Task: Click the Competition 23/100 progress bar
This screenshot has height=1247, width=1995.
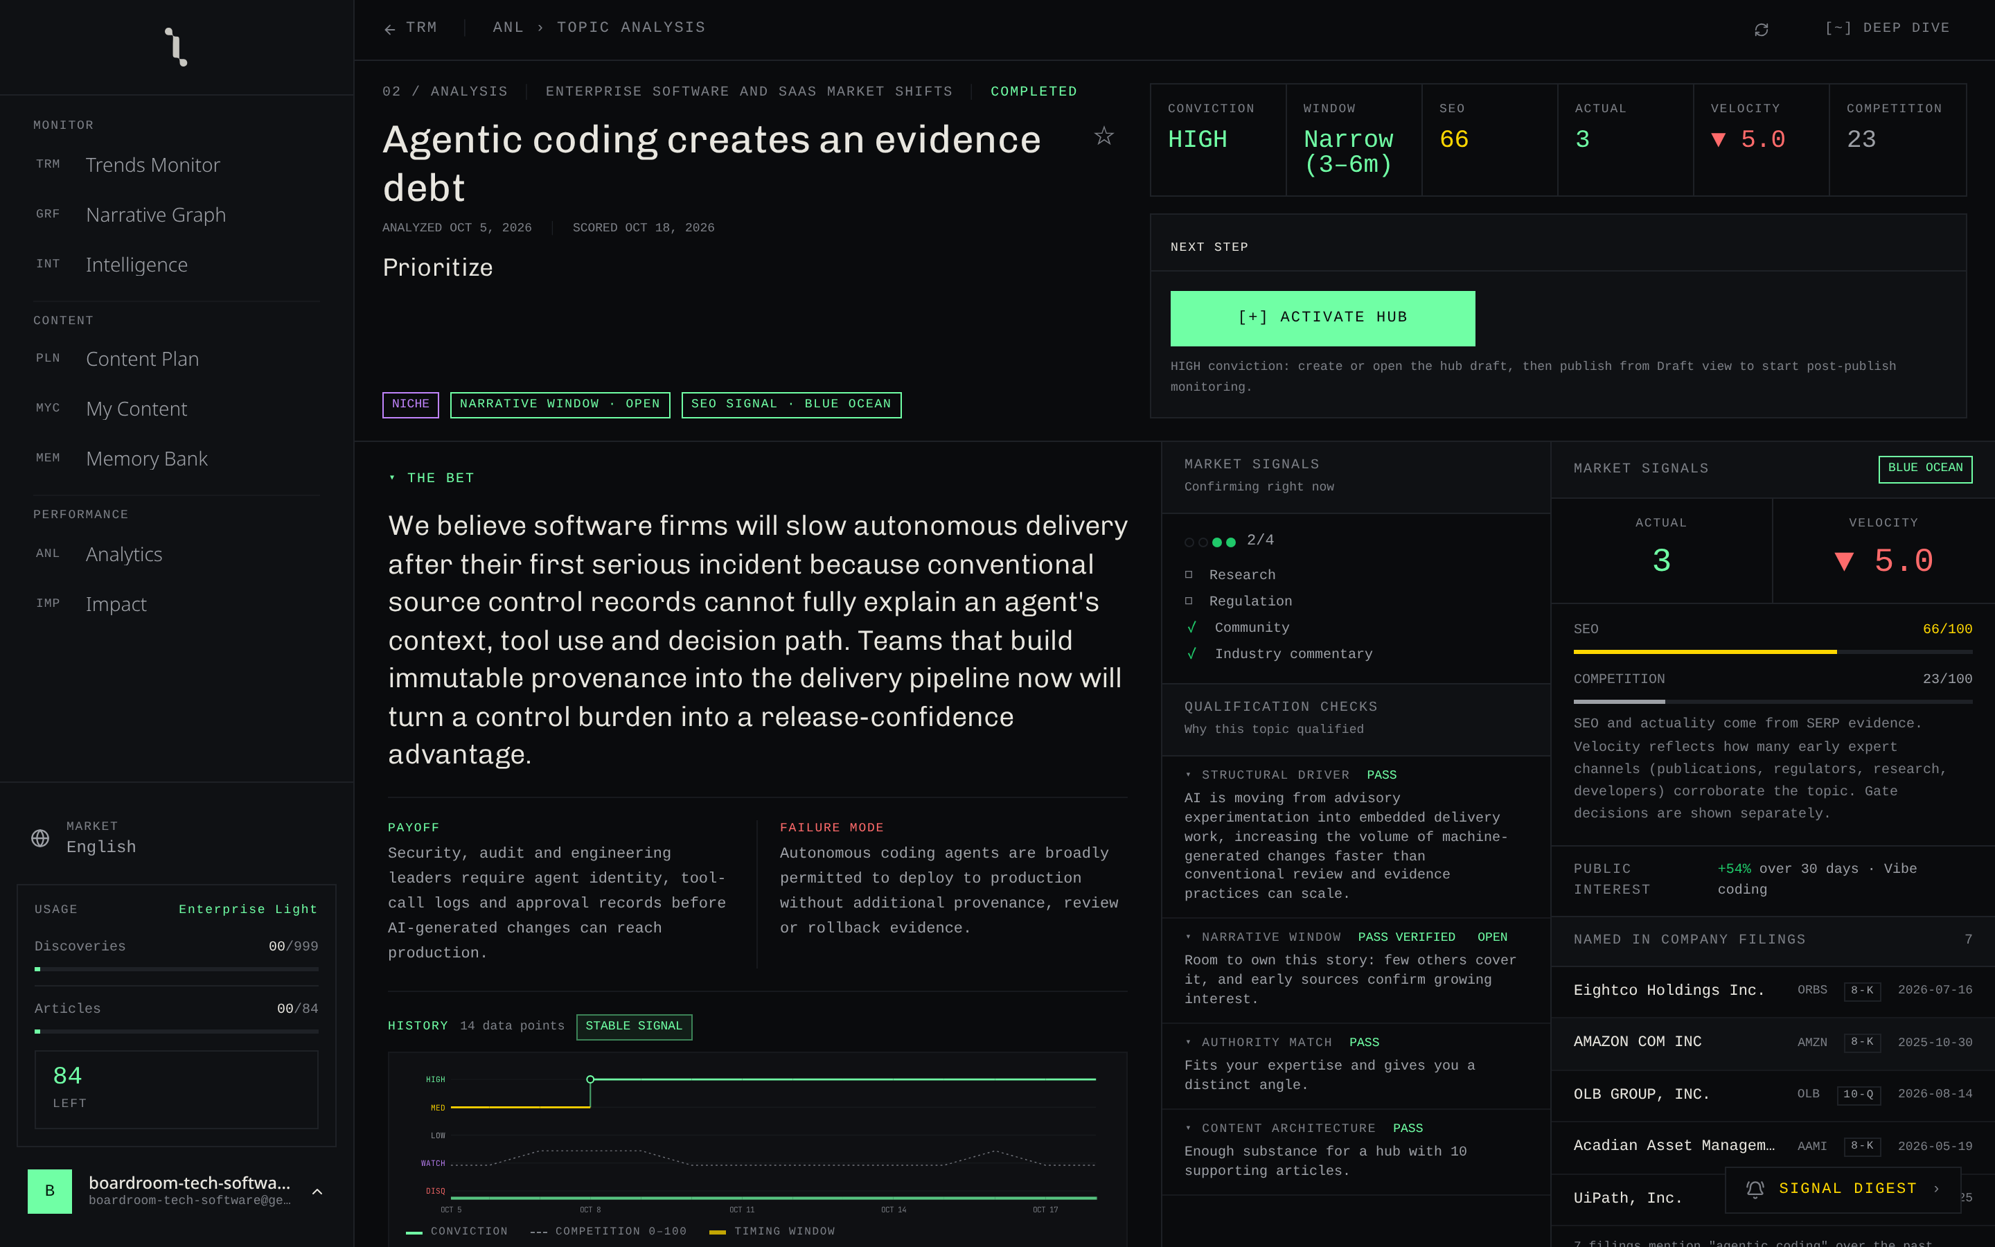Action: point(1773,701)
